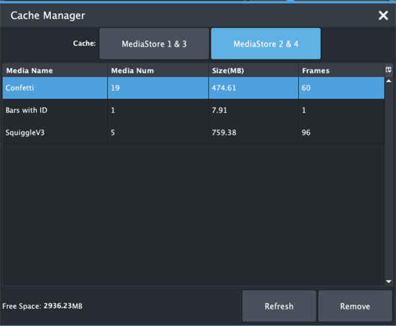
Task: Sort by Frames column header
Action: coord(341,70)
